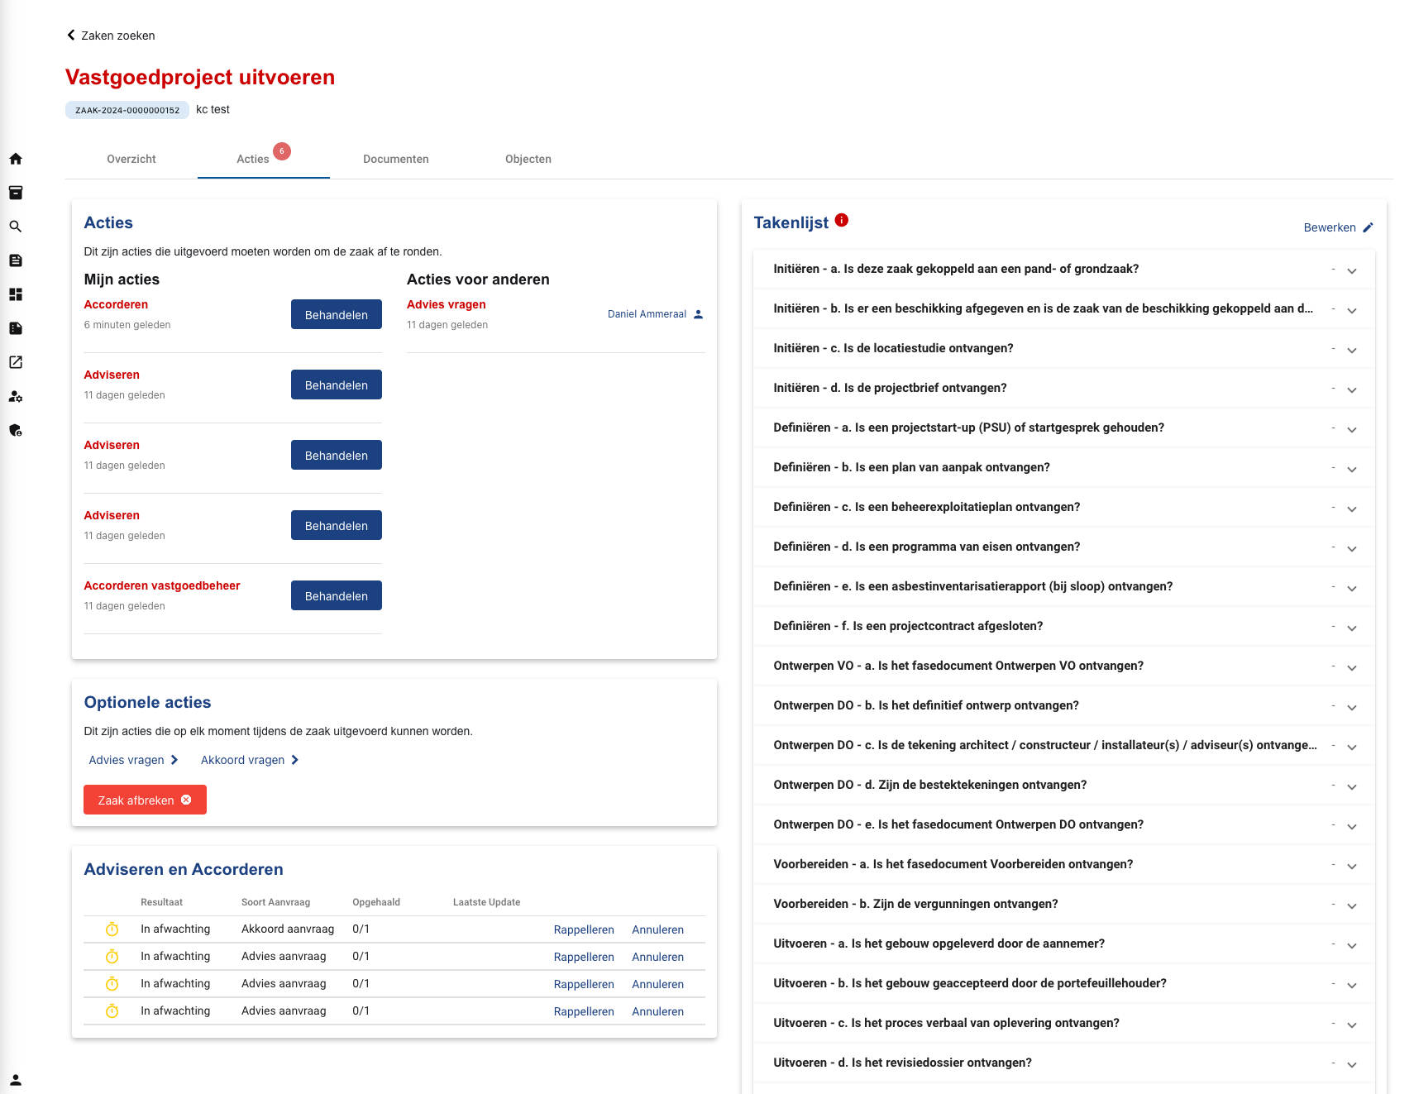Screen dimensions: 1414x1094
Task: Expand the revisiedossier task row
Action: coord(1064,1063)
